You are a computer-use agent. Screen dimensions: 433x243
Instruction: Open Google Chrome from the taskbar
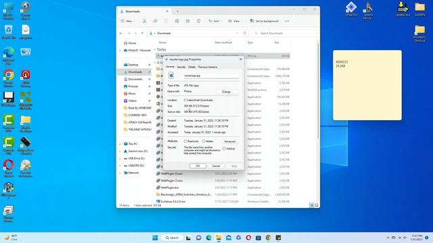[268, 238]
